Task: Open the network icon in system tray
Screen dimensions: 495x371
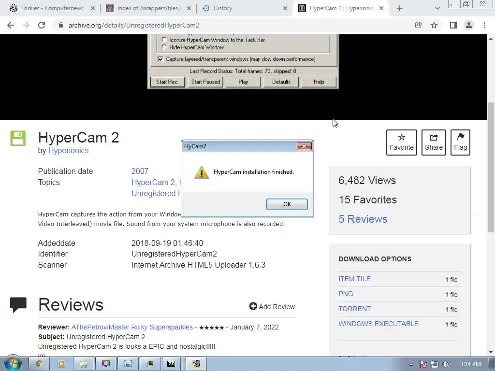Action: pyautogui.click(x=435, y=364)
